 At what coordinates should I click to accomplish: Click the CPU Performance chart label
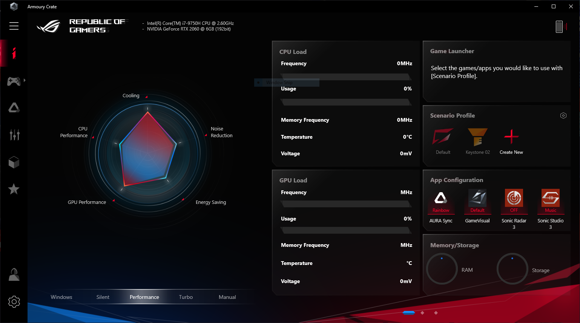(74, 132)
